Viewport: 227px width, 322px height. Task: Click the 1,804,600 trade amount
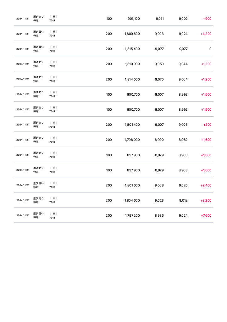pos(132,200)
